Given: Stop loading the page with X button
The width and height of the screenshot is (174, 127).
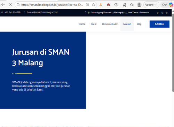Looking at the screenshot, I should tap(10, 5).
